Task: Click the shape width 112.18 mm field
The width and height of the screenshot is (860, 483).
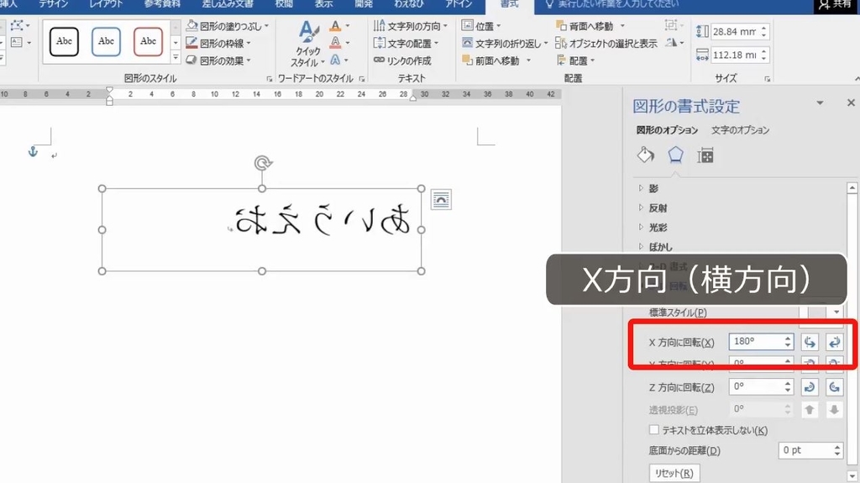Action: point(733,55)
